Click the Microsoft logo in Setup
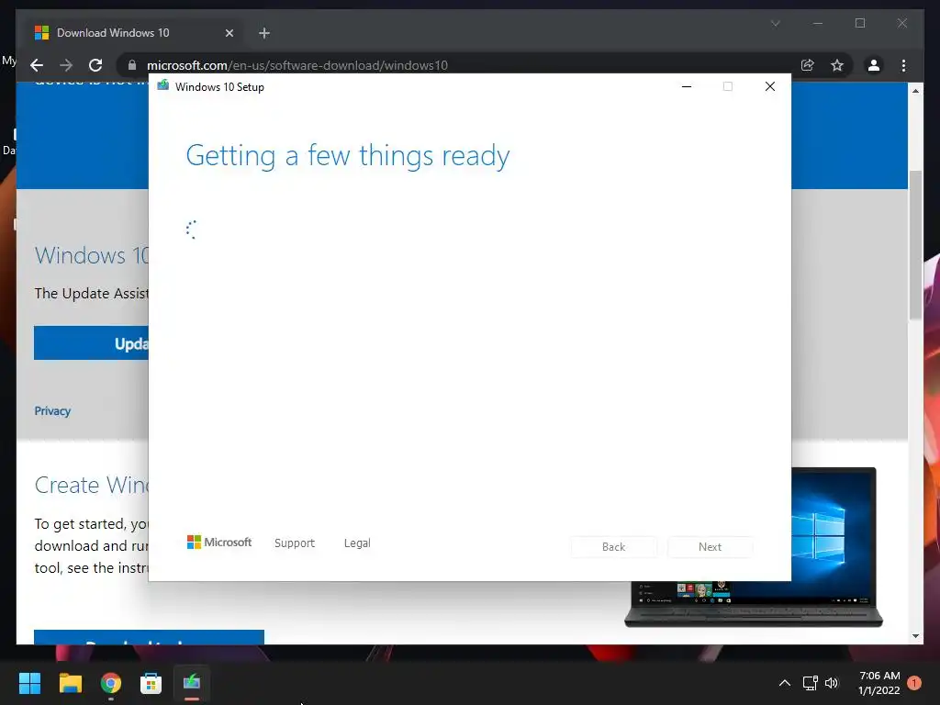This screenshot has height=705, width=940. [219, 542]
